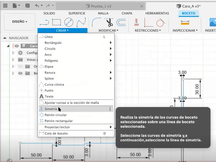Viewport: 216px width, 162px height.
Task: Open Polígono submenu
Action: tap(76, 61)
